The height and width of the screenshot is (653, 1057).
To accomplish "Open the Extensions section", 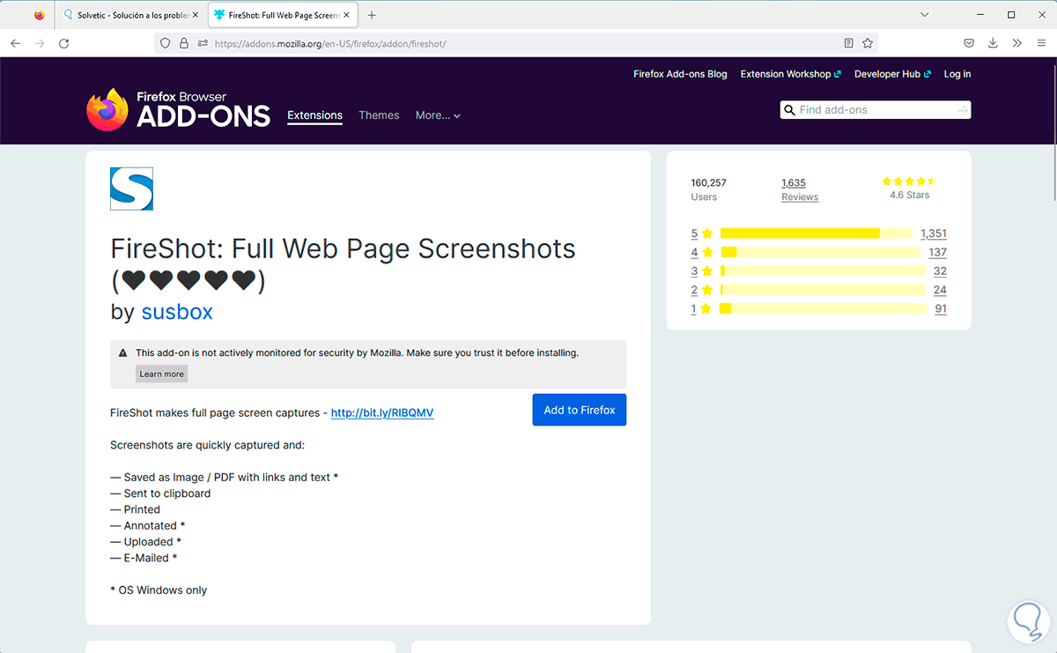I will (x=314, y=115).
